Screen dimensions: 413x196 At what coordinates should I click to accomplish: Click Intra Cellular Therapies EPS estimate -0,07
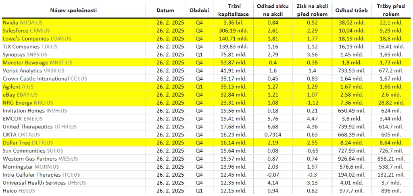pos(273,175)
